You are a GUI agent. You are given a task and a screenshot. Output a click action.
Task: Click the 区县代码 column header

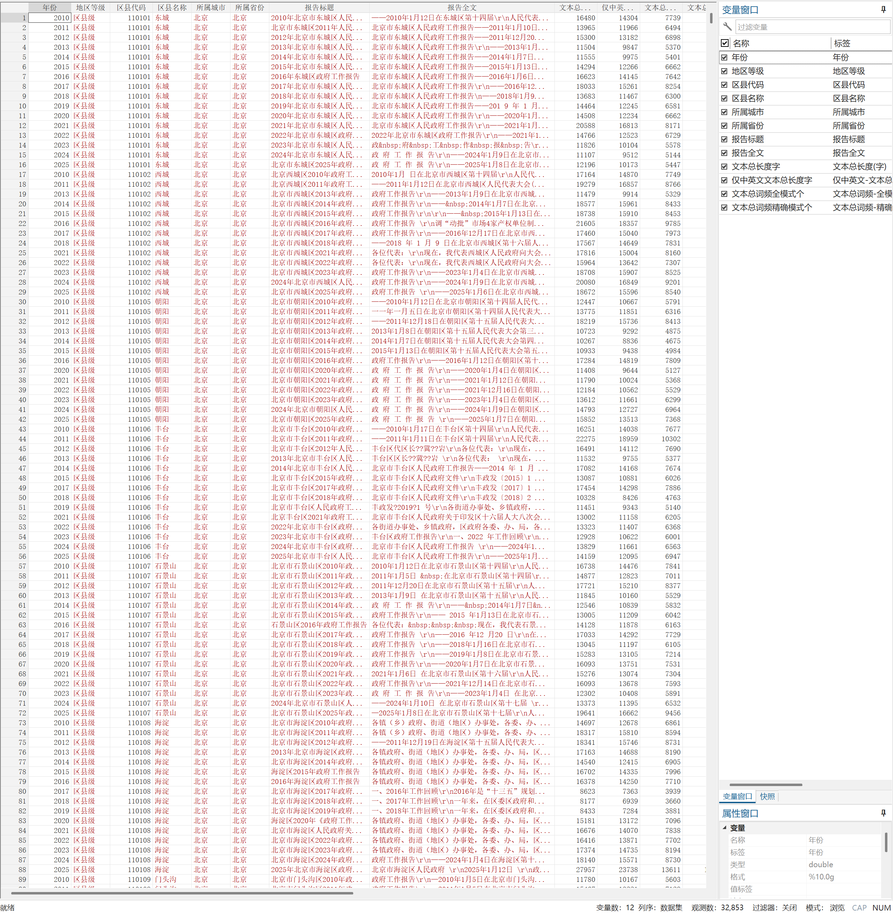(x=131, y=7)
